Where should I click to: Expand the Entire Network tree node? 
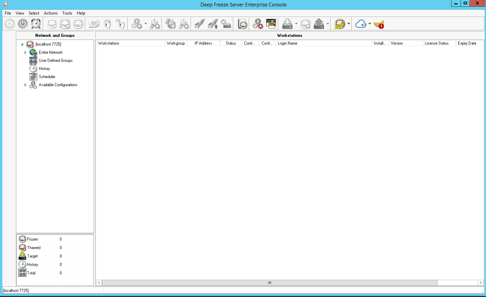[25, 52]
